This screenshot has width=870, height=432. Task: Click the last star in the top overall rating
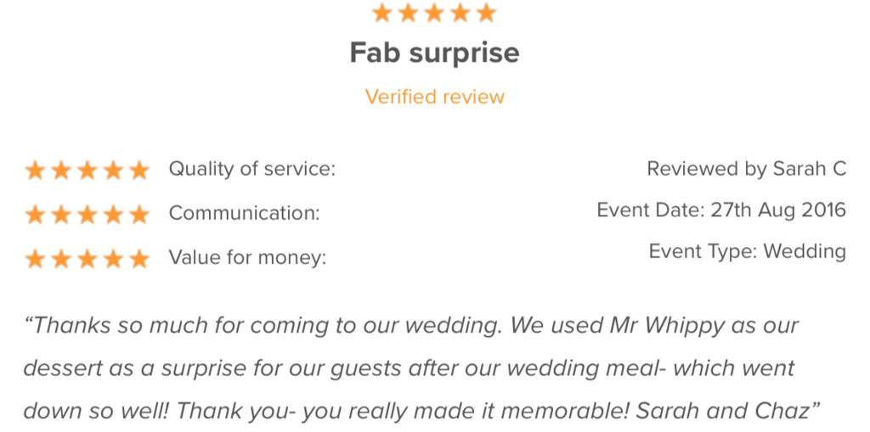[486, 13]
